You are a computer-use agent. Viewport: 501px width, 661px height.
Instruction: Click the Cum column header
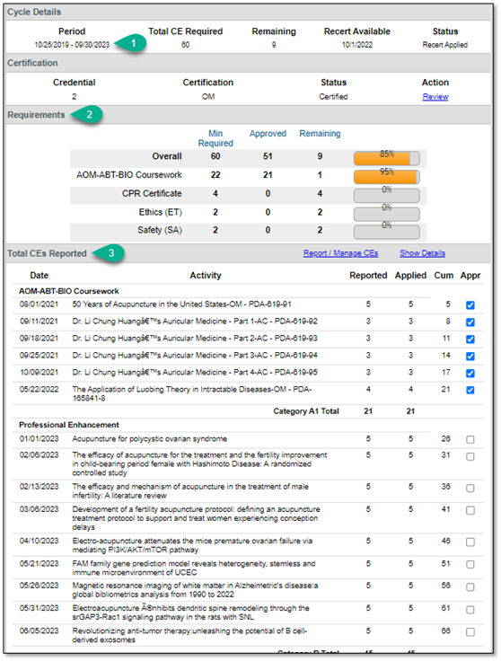[x=444, y=276]
